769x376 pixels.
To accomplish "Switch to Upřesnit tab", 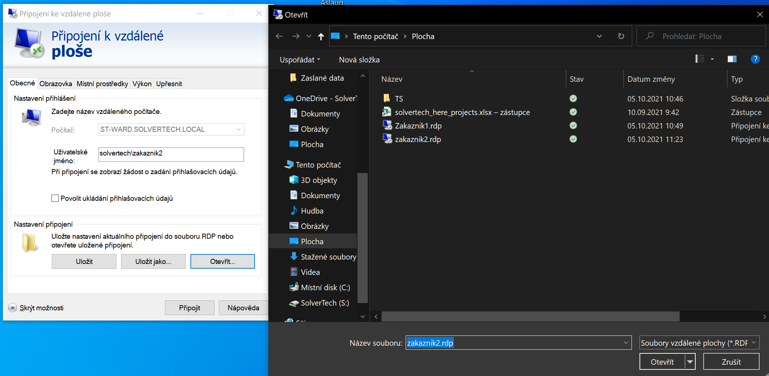I will (x=169, y=84).
